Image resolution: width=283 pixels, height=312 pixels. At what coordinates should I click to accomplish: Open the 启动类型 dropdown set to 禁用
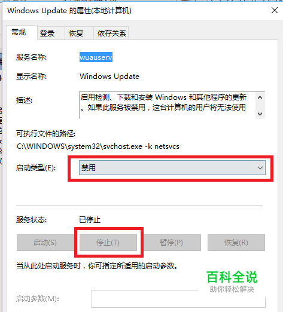tap(172, 168)
